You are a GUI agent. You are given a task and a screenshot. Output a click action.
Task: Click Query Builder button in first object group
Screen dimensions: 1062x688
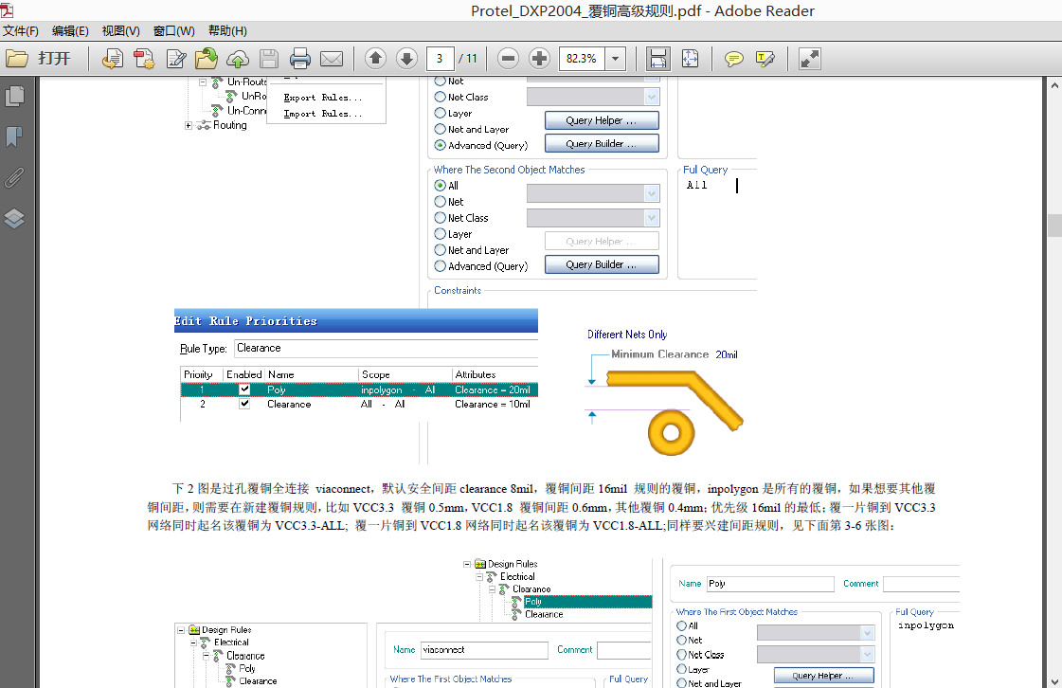tap(602, 144)
